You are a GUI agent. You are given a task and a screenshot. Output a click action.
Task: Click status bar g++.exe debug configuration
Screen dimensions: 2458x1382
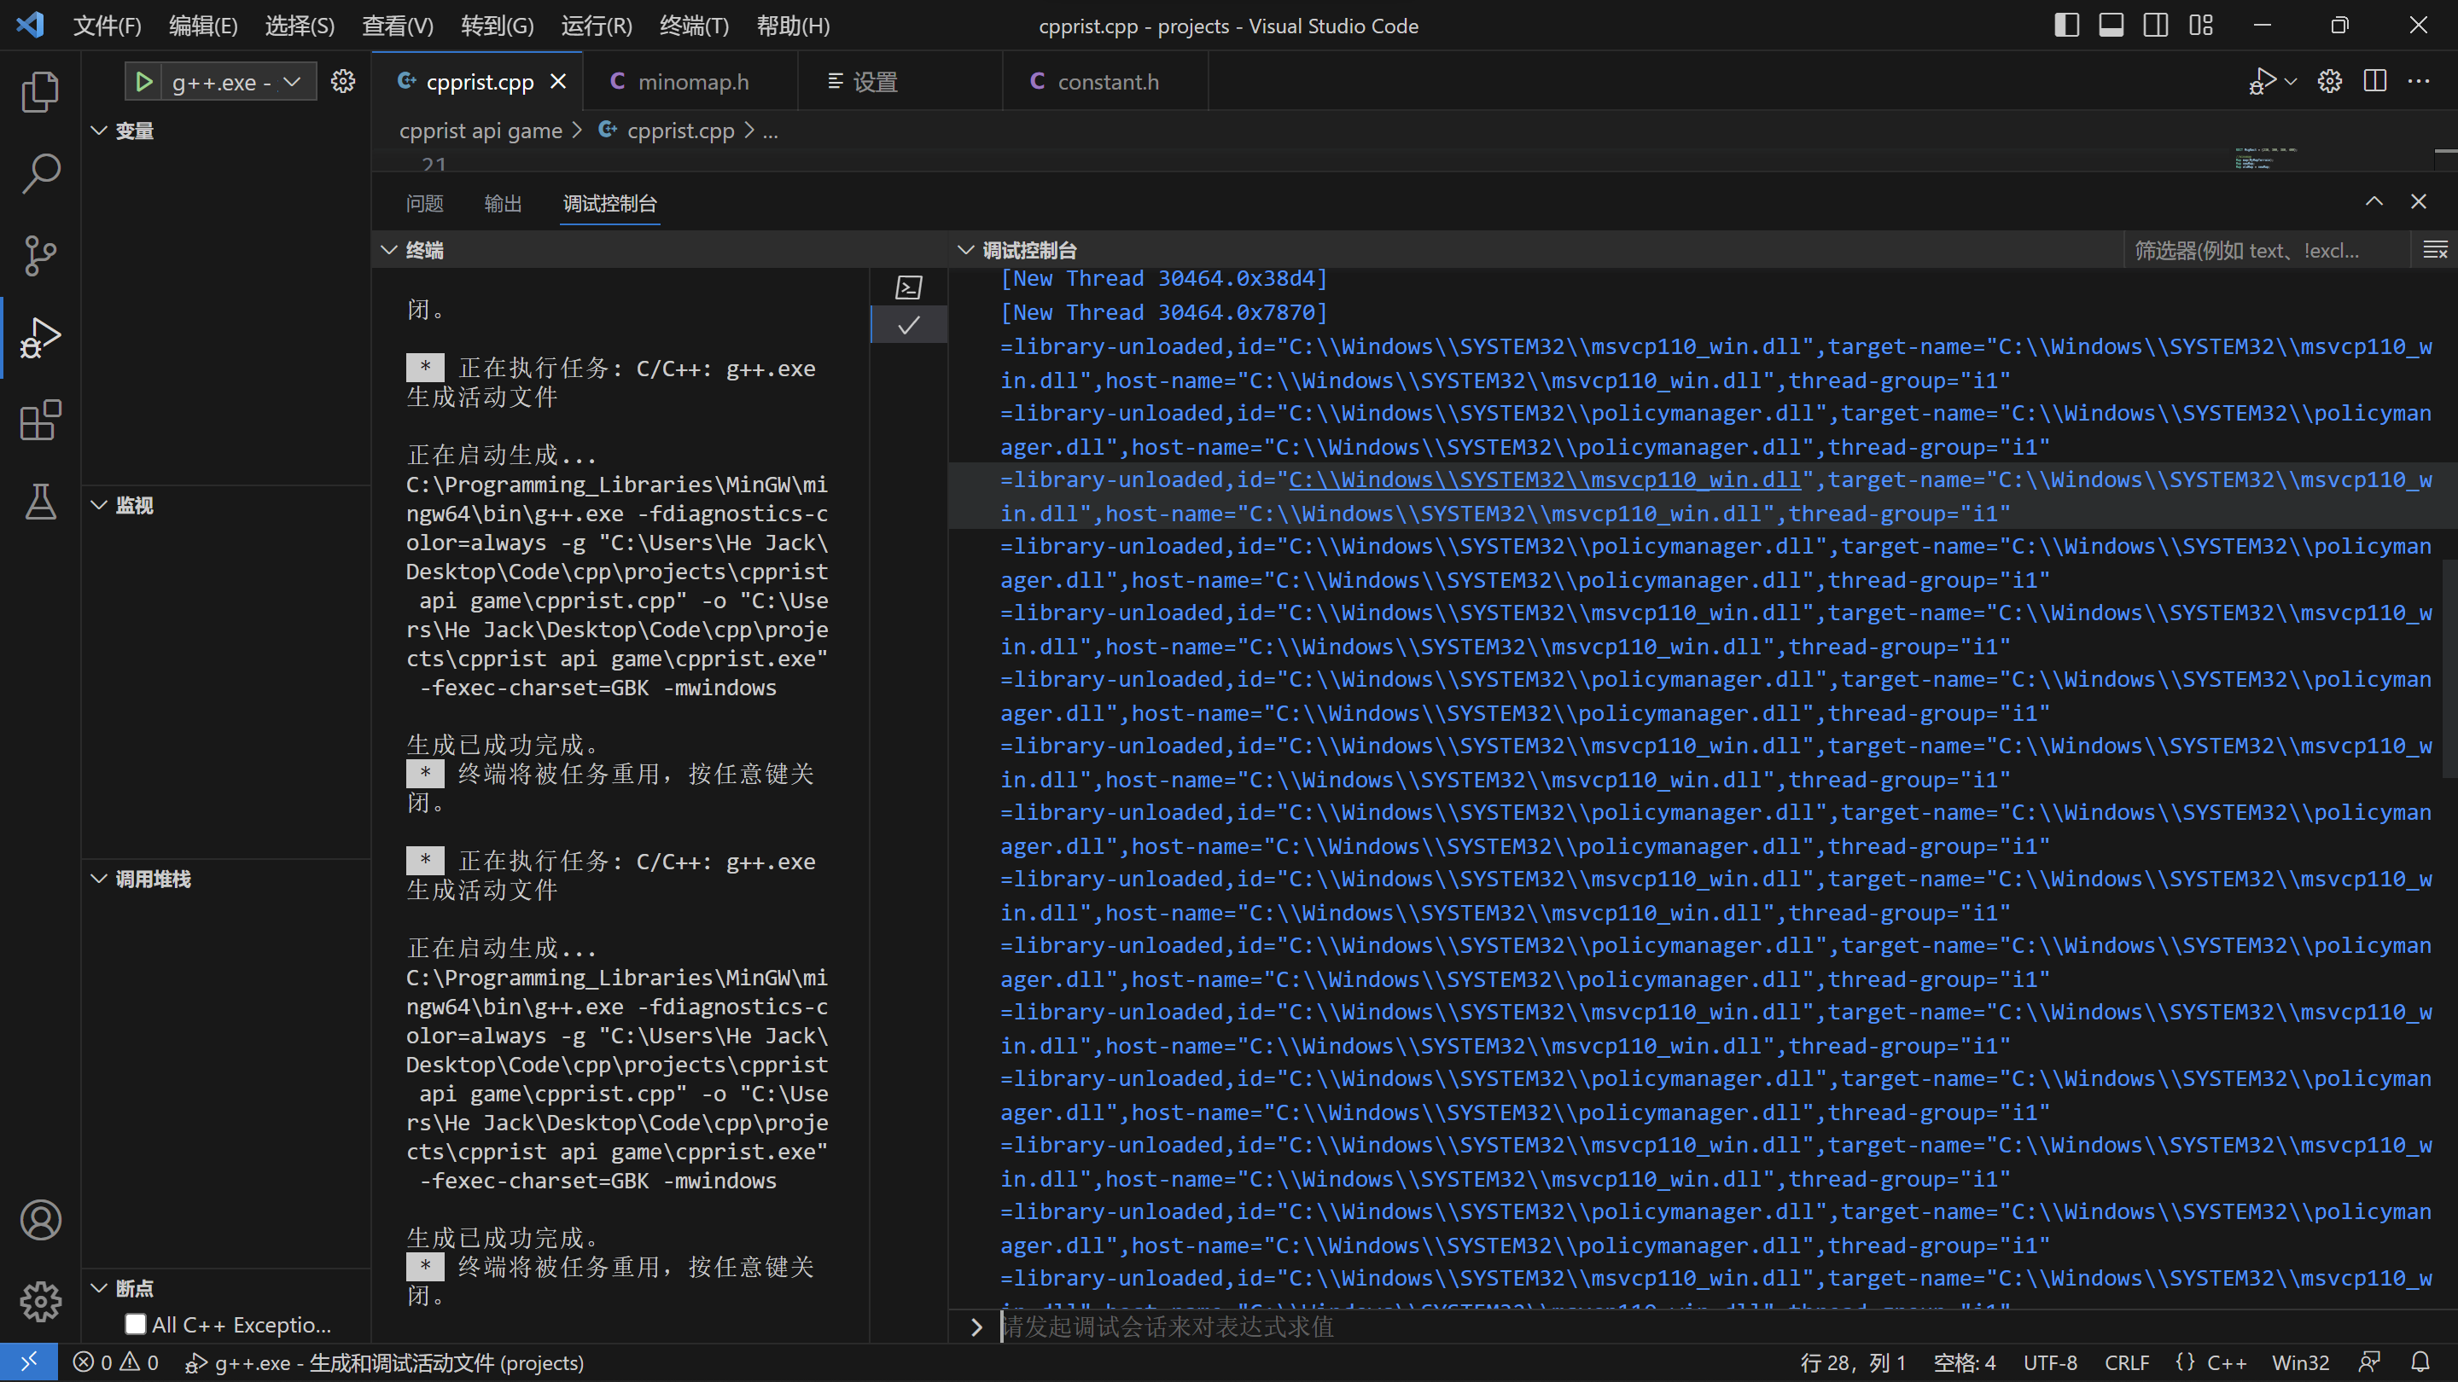click(383, 1362)
